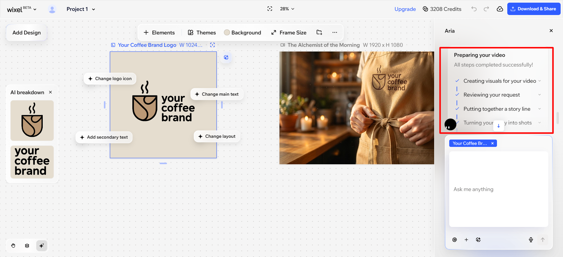Click the Aria panel vertical scrollbar

[558, 118]
